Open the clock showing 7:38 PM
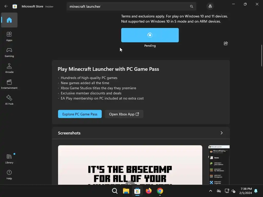 [246, 191]
